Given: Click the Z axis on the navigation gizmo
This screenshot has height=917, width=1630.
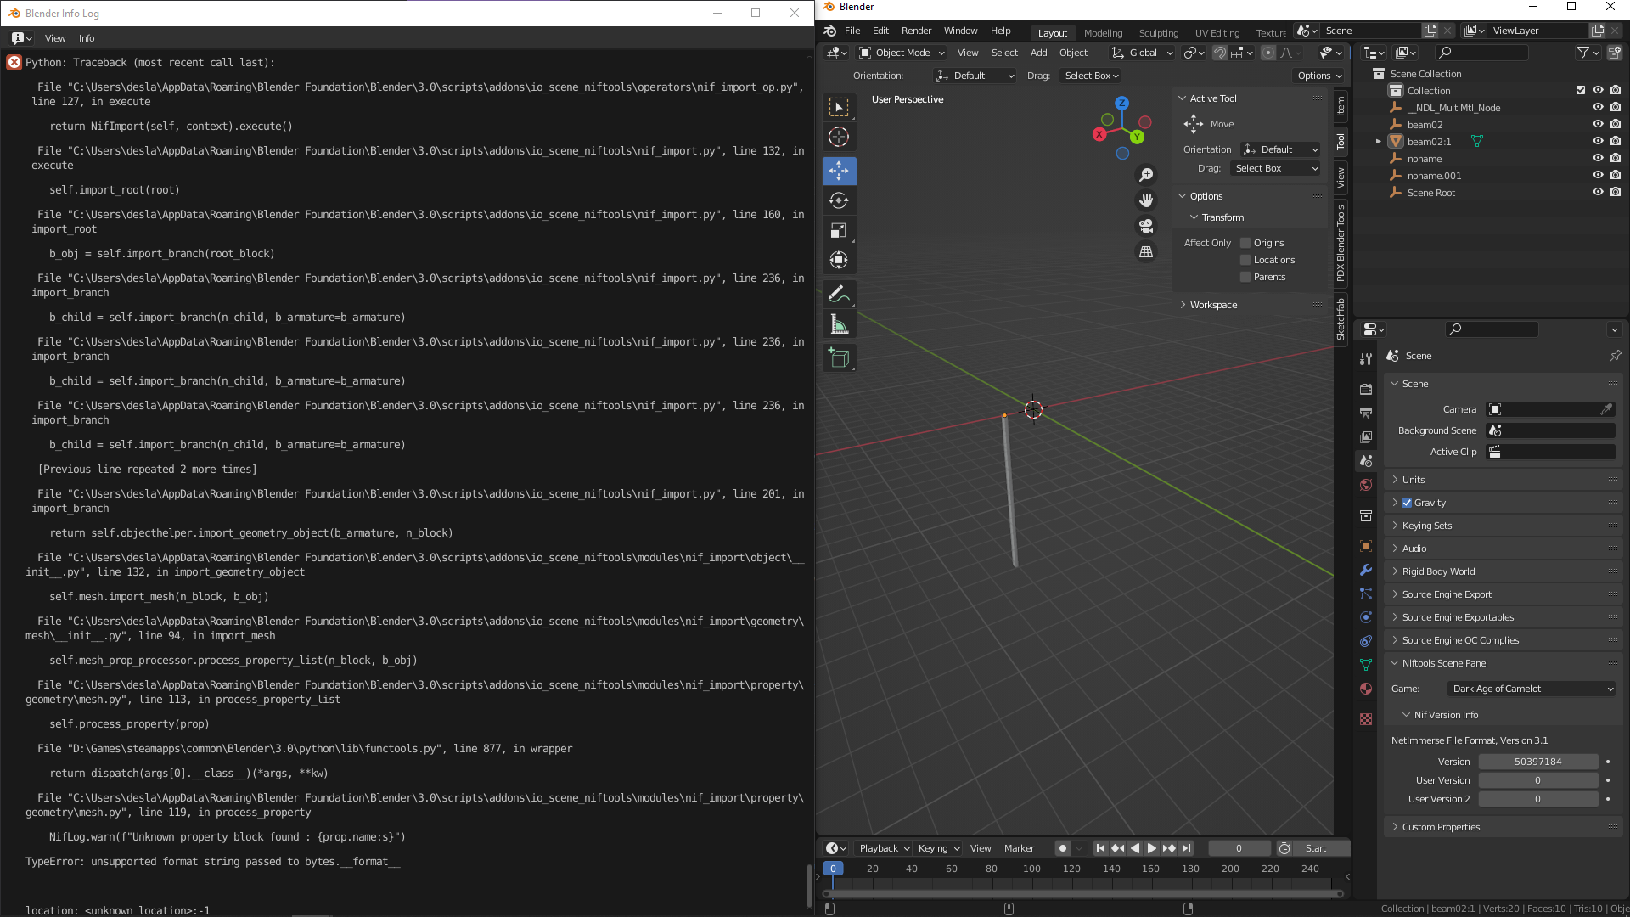Looking at the screenshot, I should point(1121,103).
